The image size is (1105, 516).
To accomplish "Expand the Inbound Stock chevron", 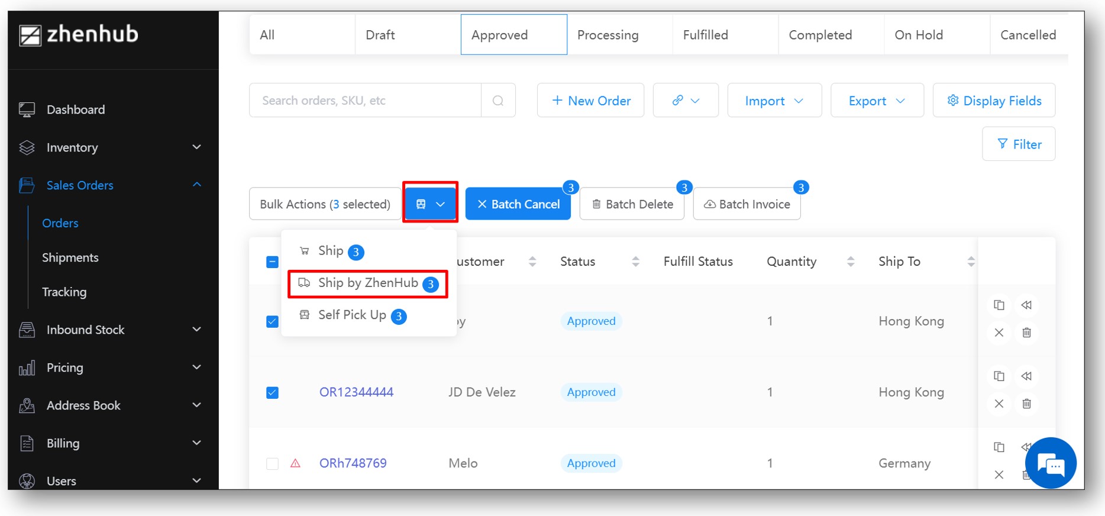I will 197,330.
